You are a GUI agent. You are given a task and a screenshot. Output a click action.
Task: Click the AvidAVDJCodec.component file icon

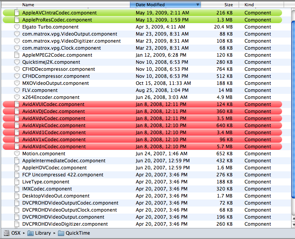(17, 111)
